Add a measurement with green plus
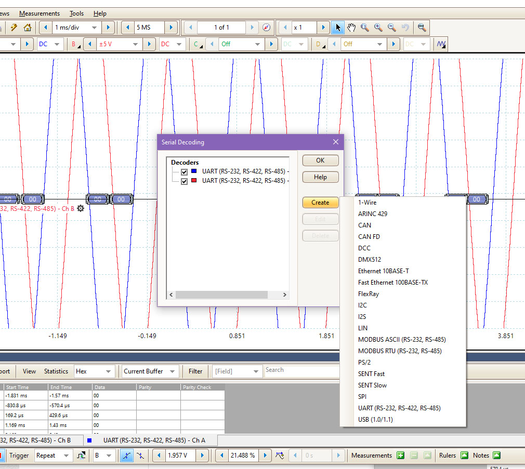This screenshot has width=525, height=469. tap(400, 455)
